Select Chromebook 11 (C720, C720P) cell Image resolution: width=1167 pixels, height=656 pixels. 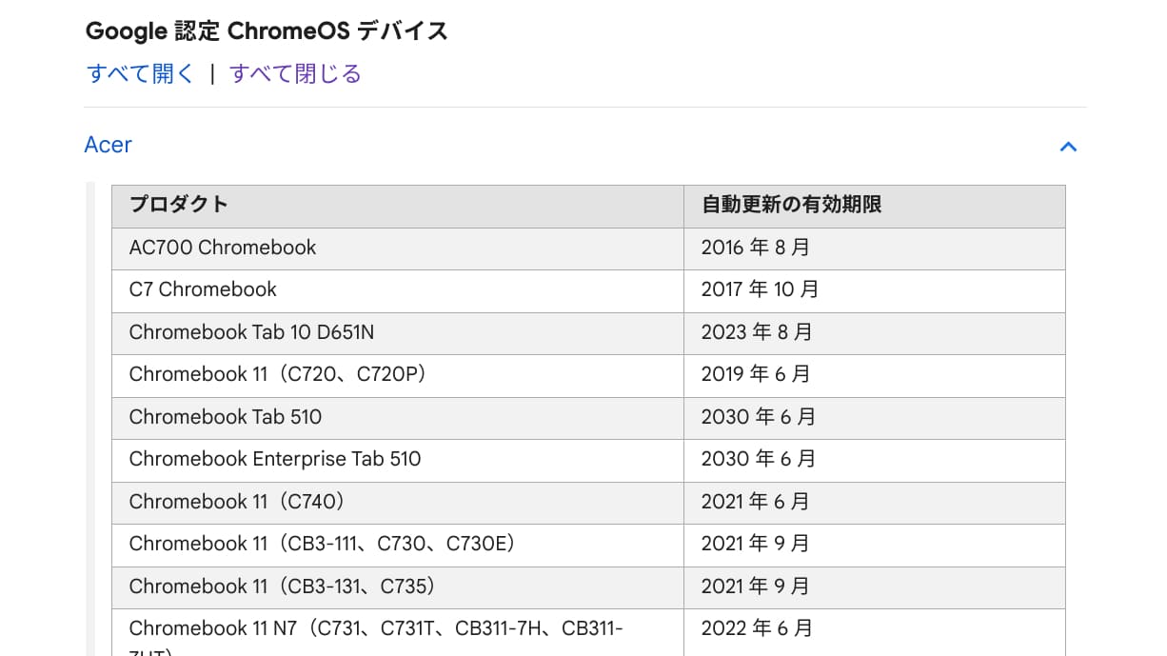click(398, 375)
